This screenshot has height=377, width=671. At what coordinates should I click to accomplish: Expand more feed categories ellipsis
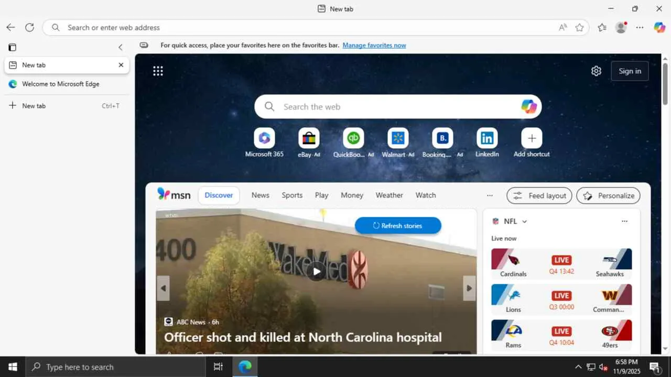point(490,195)
